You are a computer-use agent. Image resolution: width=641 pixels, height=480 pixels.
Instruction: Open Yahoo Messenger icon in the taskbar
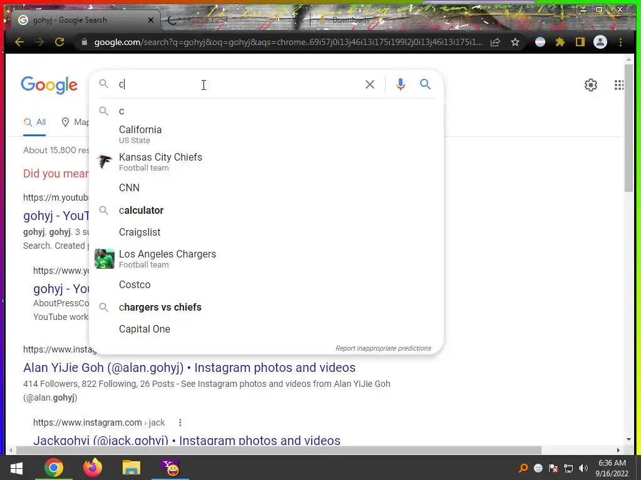[x=170, y=467]
